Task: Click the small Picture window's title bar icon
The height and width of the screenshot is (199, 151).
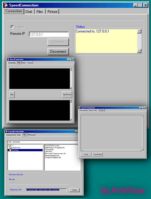Action: [x=80, y=108]
